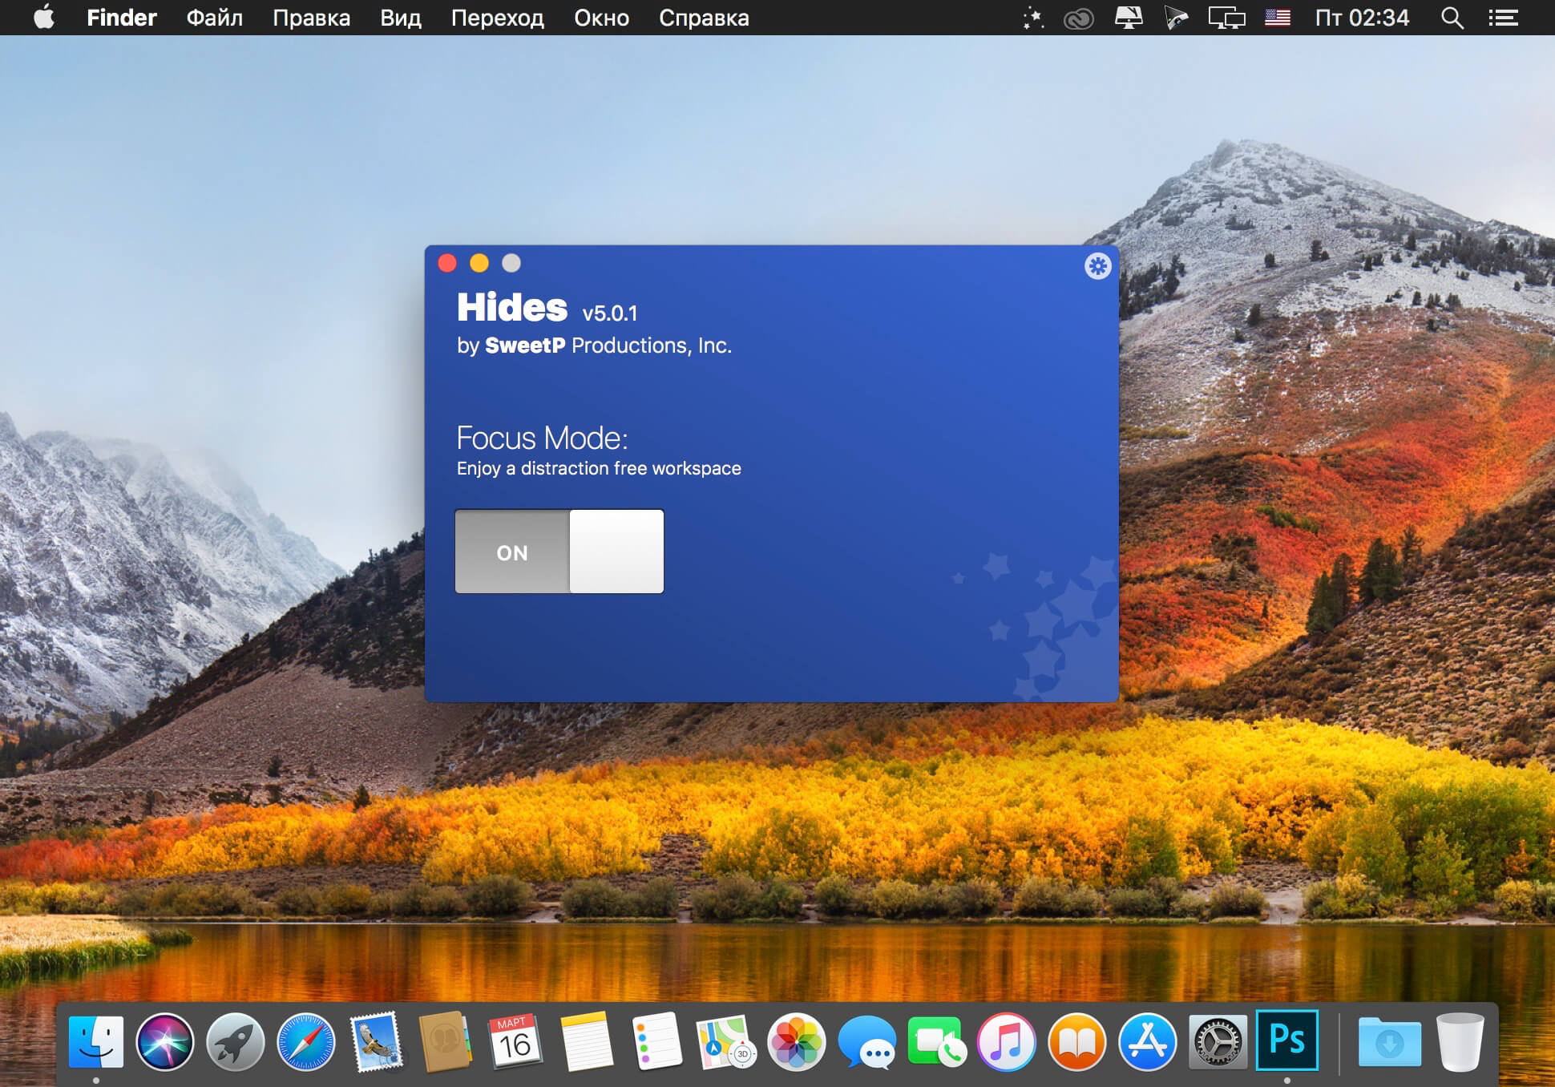The width and height of the screenshot is (1555, 1087).
Task: Open Downloads folder in Dock
Action: coord(1390,1042)
